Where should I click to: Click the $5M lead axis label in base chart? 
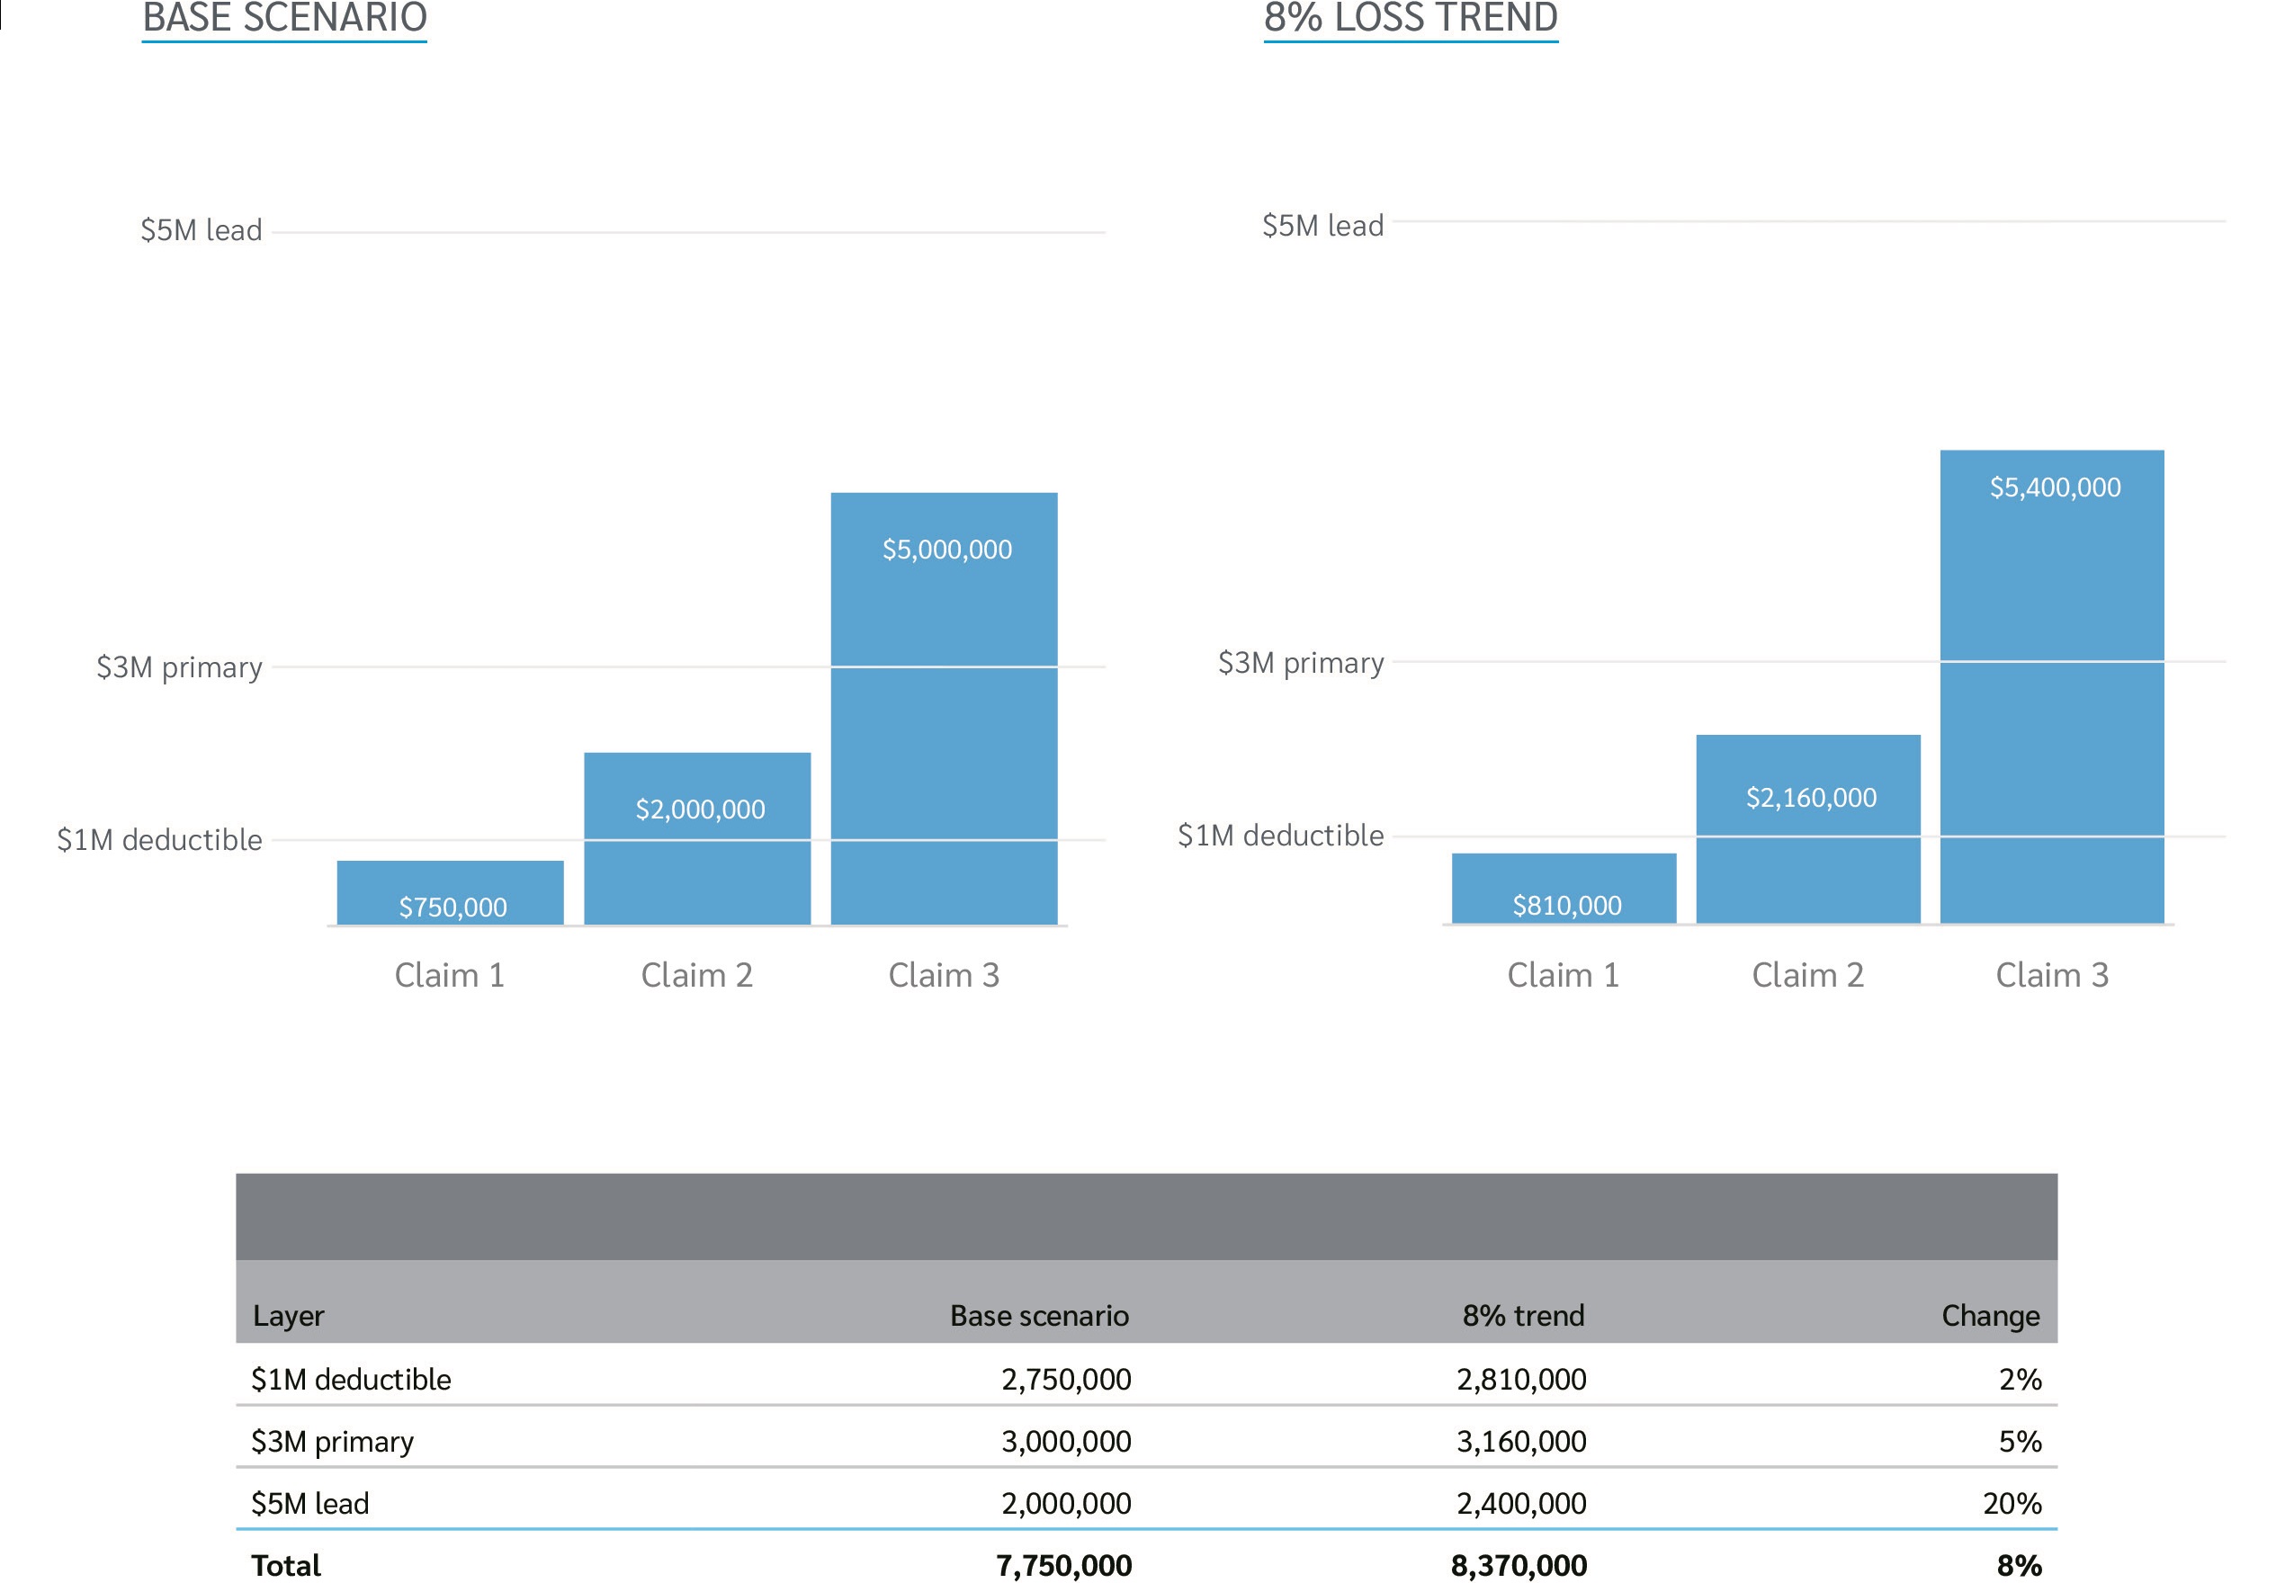[202, 230]
